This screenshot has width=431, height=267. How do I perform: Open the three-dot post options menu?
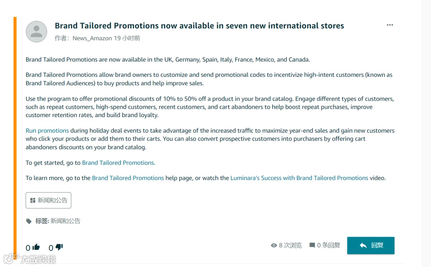390,25
